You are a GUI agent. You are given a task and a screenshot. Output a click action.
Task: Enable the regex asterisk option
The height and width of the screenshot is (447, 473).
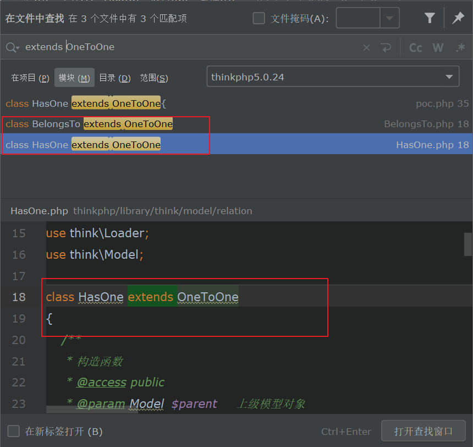tap(460, 48)
